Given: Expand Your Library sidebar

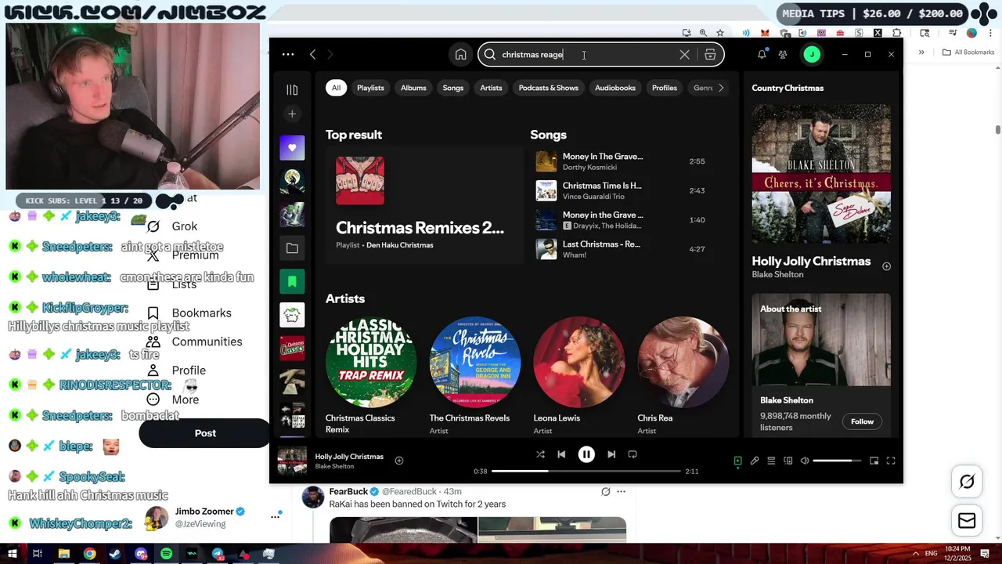Looking at the screenshot, I should coord(292,89).
